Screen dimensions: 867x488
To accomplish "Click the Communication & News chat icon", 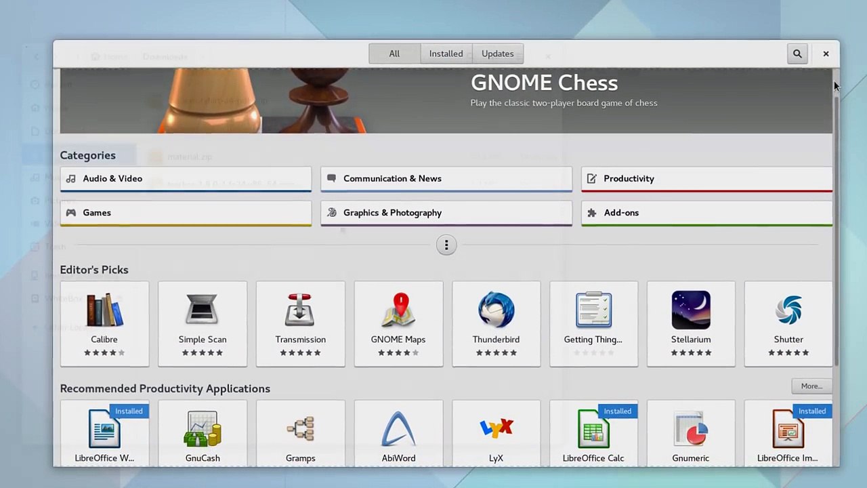I will [331, 178].
